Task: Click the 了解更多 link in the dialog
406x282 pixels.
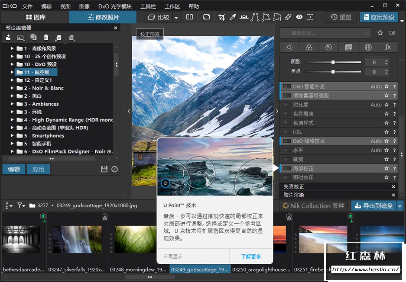Action: (x=250, y=256)
